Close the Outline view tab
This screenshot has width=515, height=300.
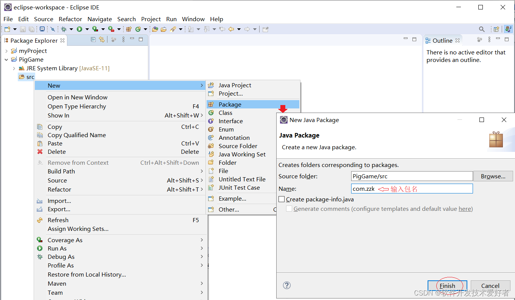pyautogui.click(x=457, y=40)
